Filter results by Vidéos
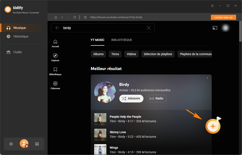242x155 pixels. pos(131,54)
